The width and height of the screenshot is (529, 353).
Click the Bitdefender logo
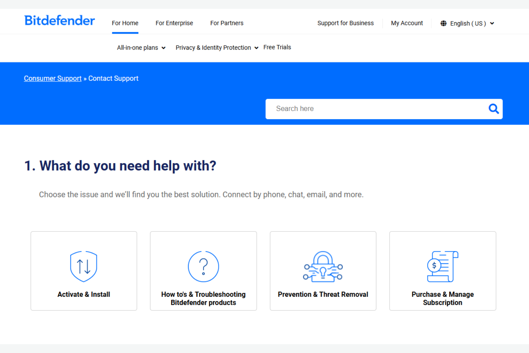59,20
